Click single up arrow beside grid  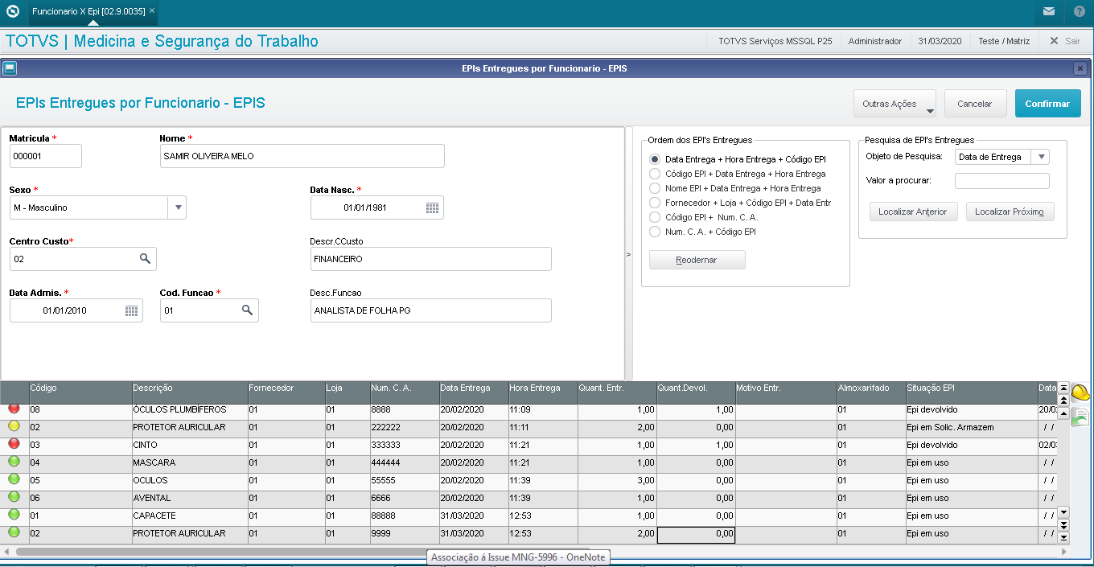(1063, 412)
